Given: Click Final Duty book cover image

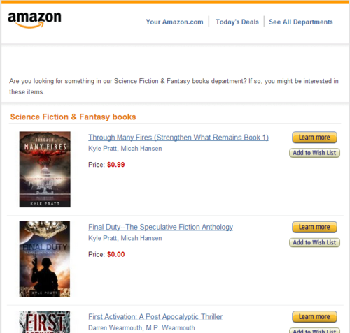Looking at the screenshot, I should coord(45,259).
